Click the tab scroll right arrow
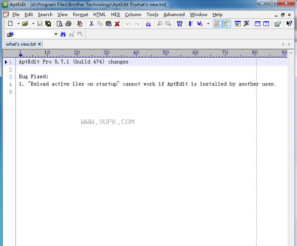 (x=289, y=44)
